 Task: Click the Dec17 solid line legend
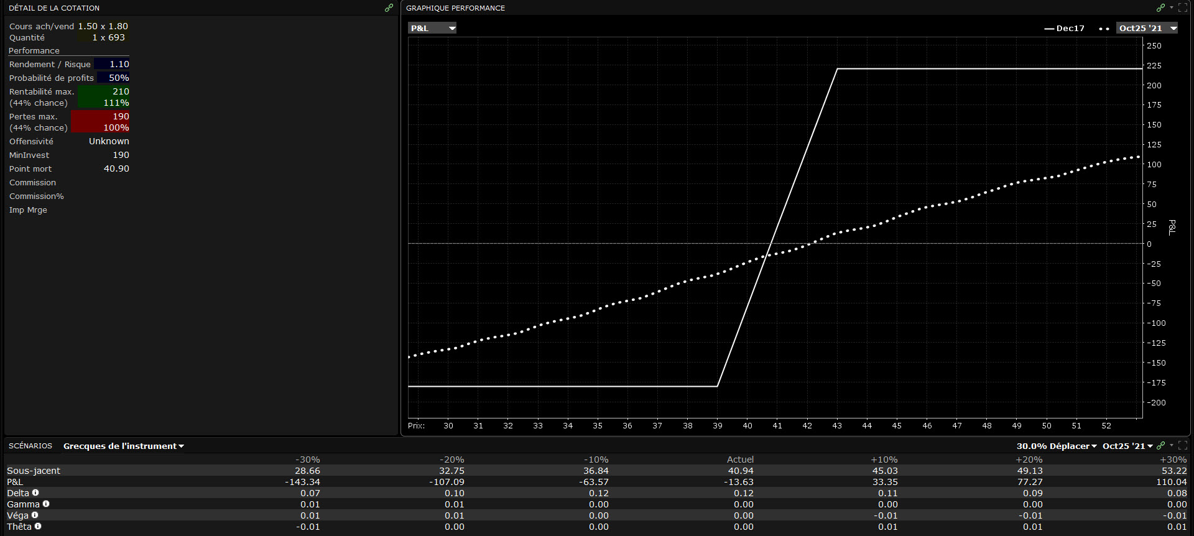1064,28
